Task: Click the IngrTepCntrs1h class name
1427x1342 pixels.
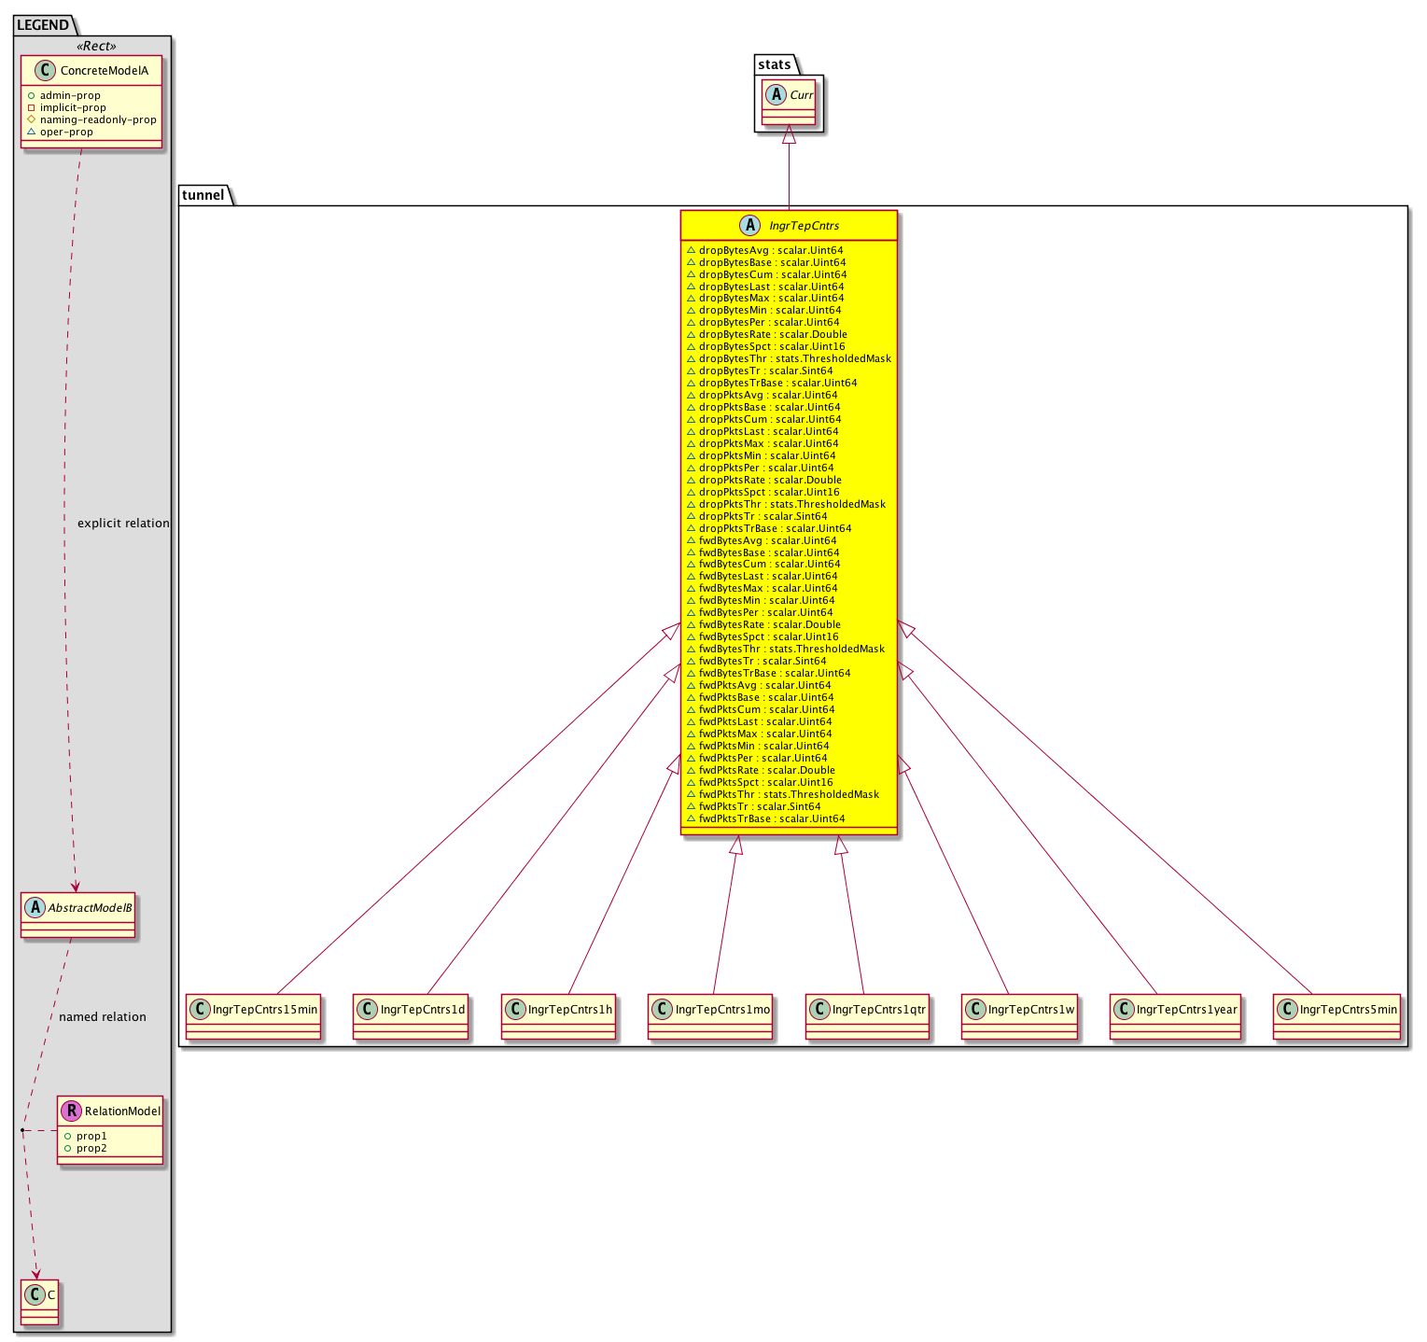Action: [569, 1009]
